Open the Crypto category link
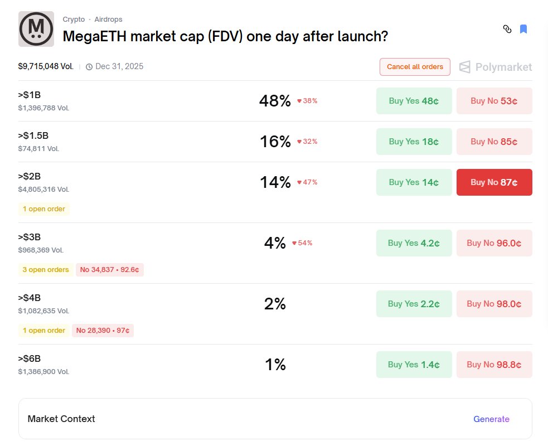Image resolution: width=548 pixels, height=446 pixels. (x=74, y=20)
